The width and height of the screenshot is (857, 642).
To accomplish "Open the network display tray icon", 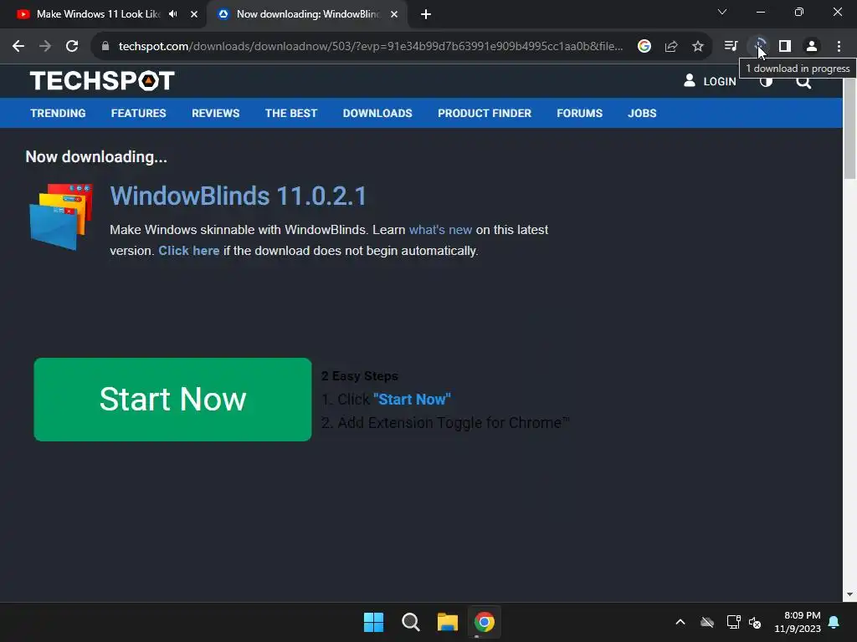I will pos(733,622).
